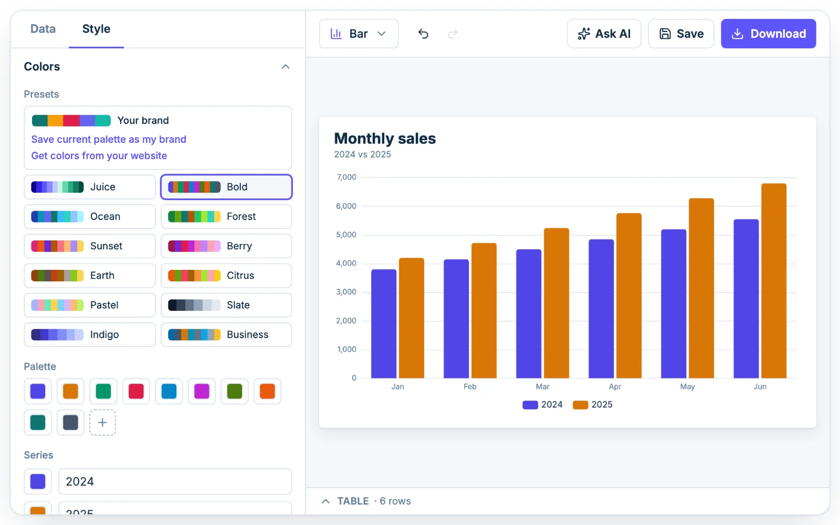Apply the Forest color preset

(226, 216)
